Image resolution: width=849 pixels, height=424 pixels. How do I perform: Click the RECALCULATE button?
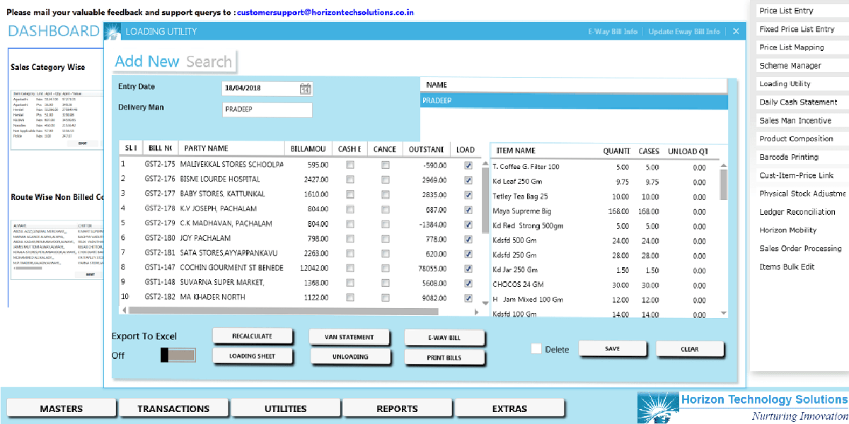[253, 335]
